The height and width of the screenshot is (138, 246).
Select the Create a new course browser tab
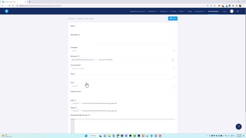click(14, 2)
